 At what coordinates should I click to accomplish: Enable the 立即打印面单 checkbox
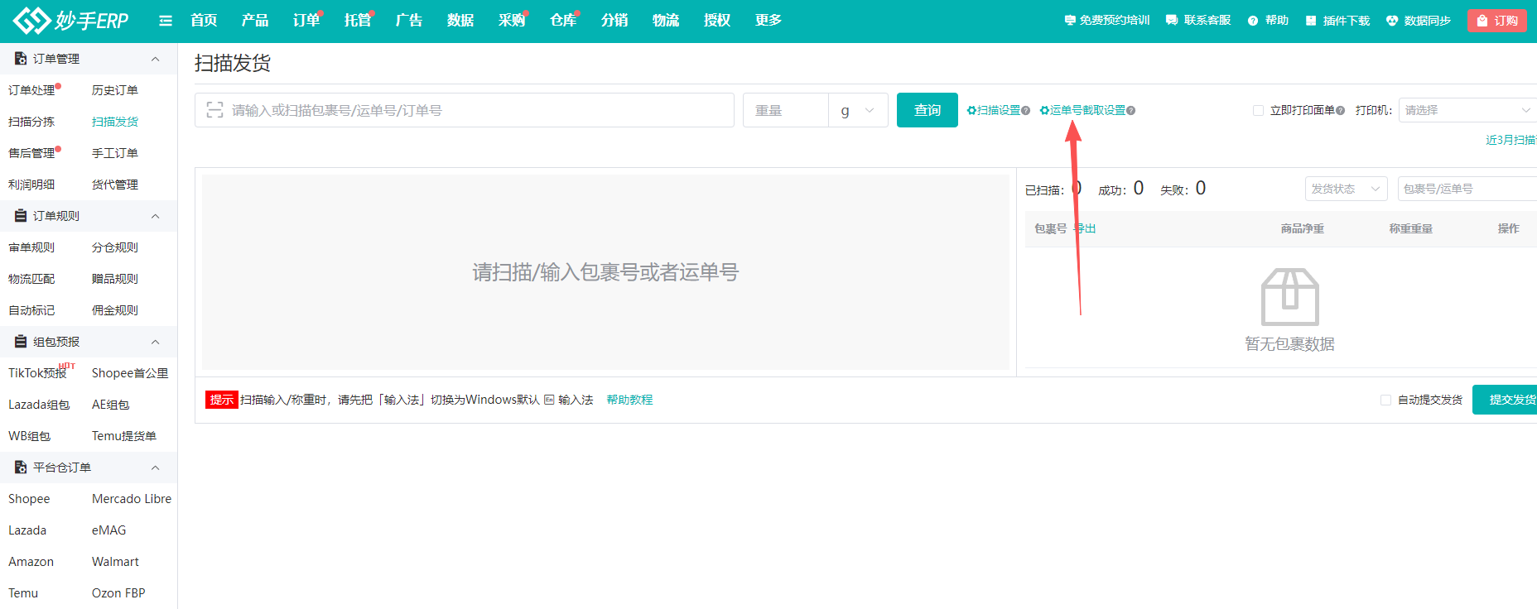pyautogui.click(x=1258, y=110)
